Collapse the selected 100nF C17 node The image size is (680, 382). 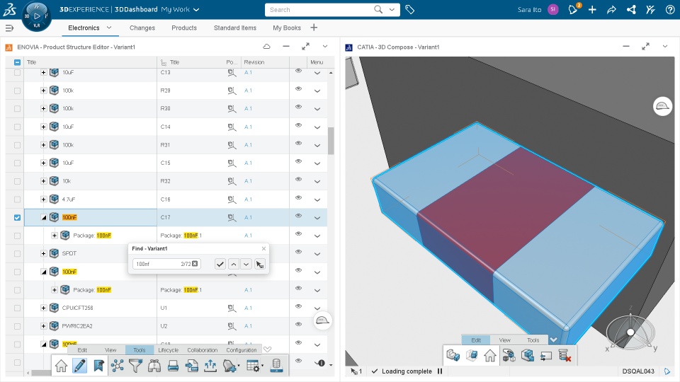(x=43, y=217)
